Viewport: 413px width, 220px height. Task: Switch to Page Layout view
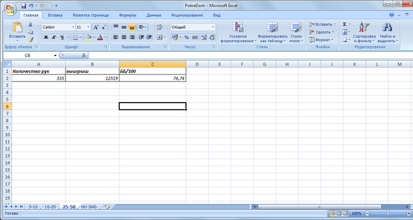tap(339, 214)
